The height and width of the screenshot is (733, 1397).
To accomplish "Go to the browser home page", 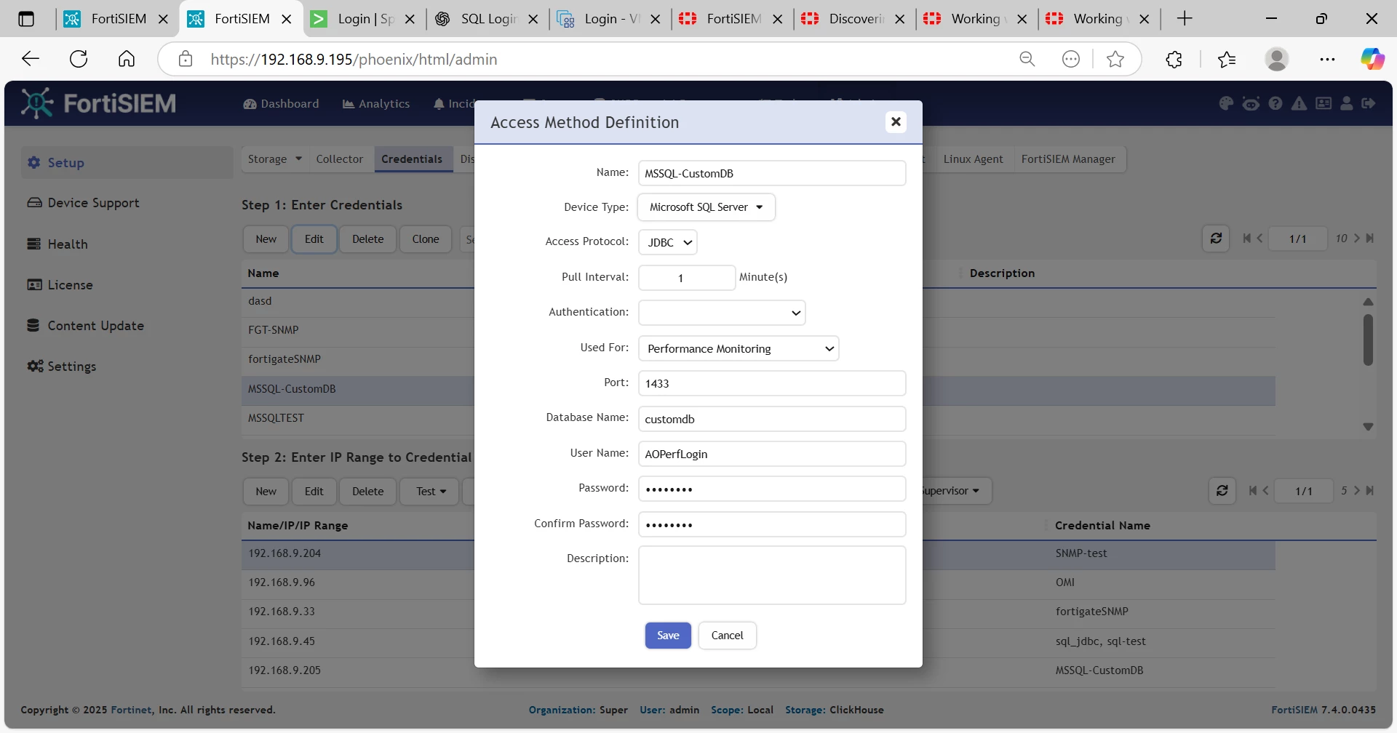I will pos(127,59).
